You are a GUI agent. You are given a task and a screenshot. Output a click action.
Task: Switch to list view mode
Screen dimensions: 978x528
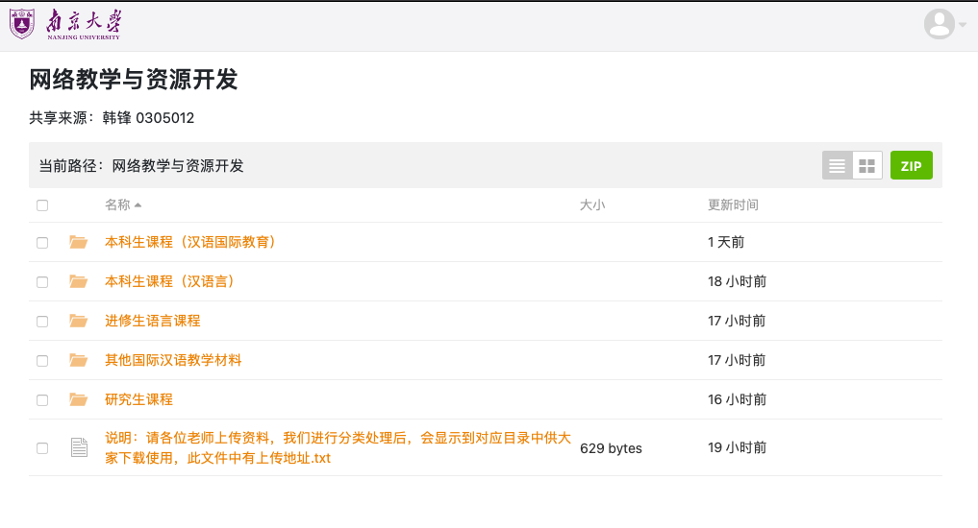coord(837,166)
